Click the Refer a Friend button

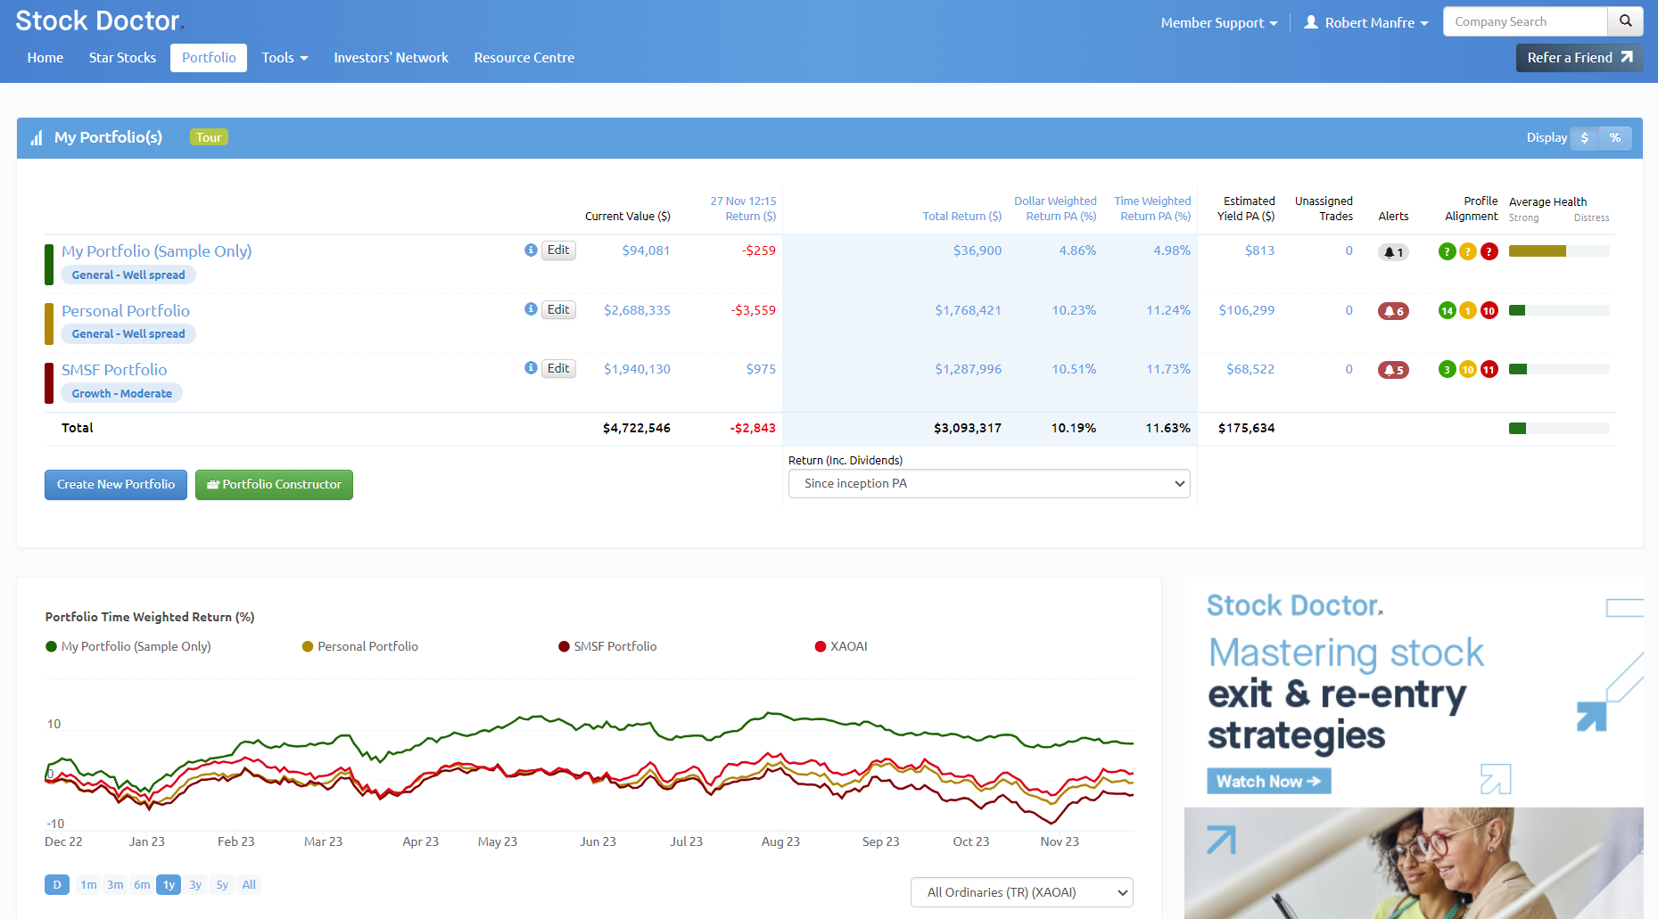[x=1580, y=57]
